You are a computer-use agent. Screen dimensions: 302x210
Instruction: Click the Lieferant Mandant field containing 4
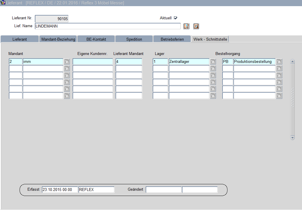tap(129, 62)
